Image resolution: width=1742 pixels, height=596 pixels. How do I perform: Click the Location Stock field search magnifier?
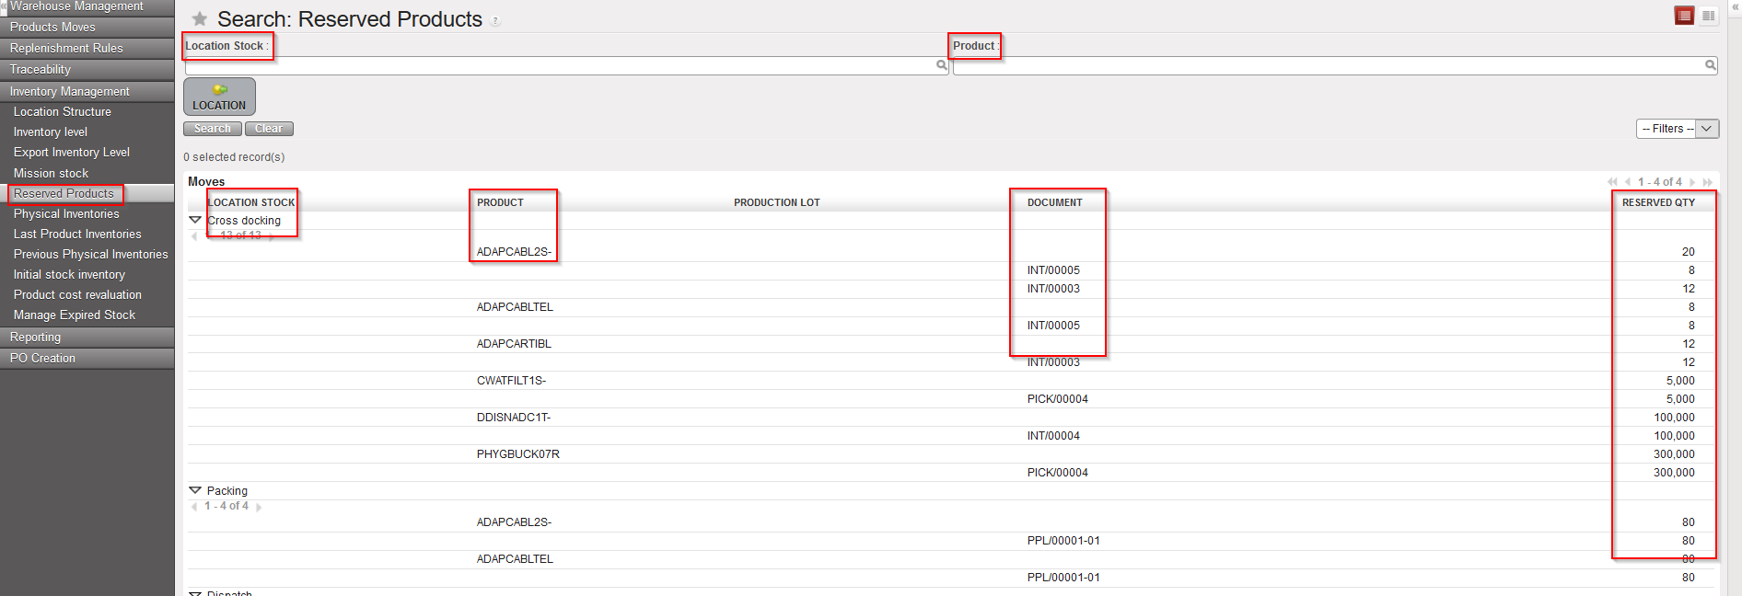click(x=942, y=65)
